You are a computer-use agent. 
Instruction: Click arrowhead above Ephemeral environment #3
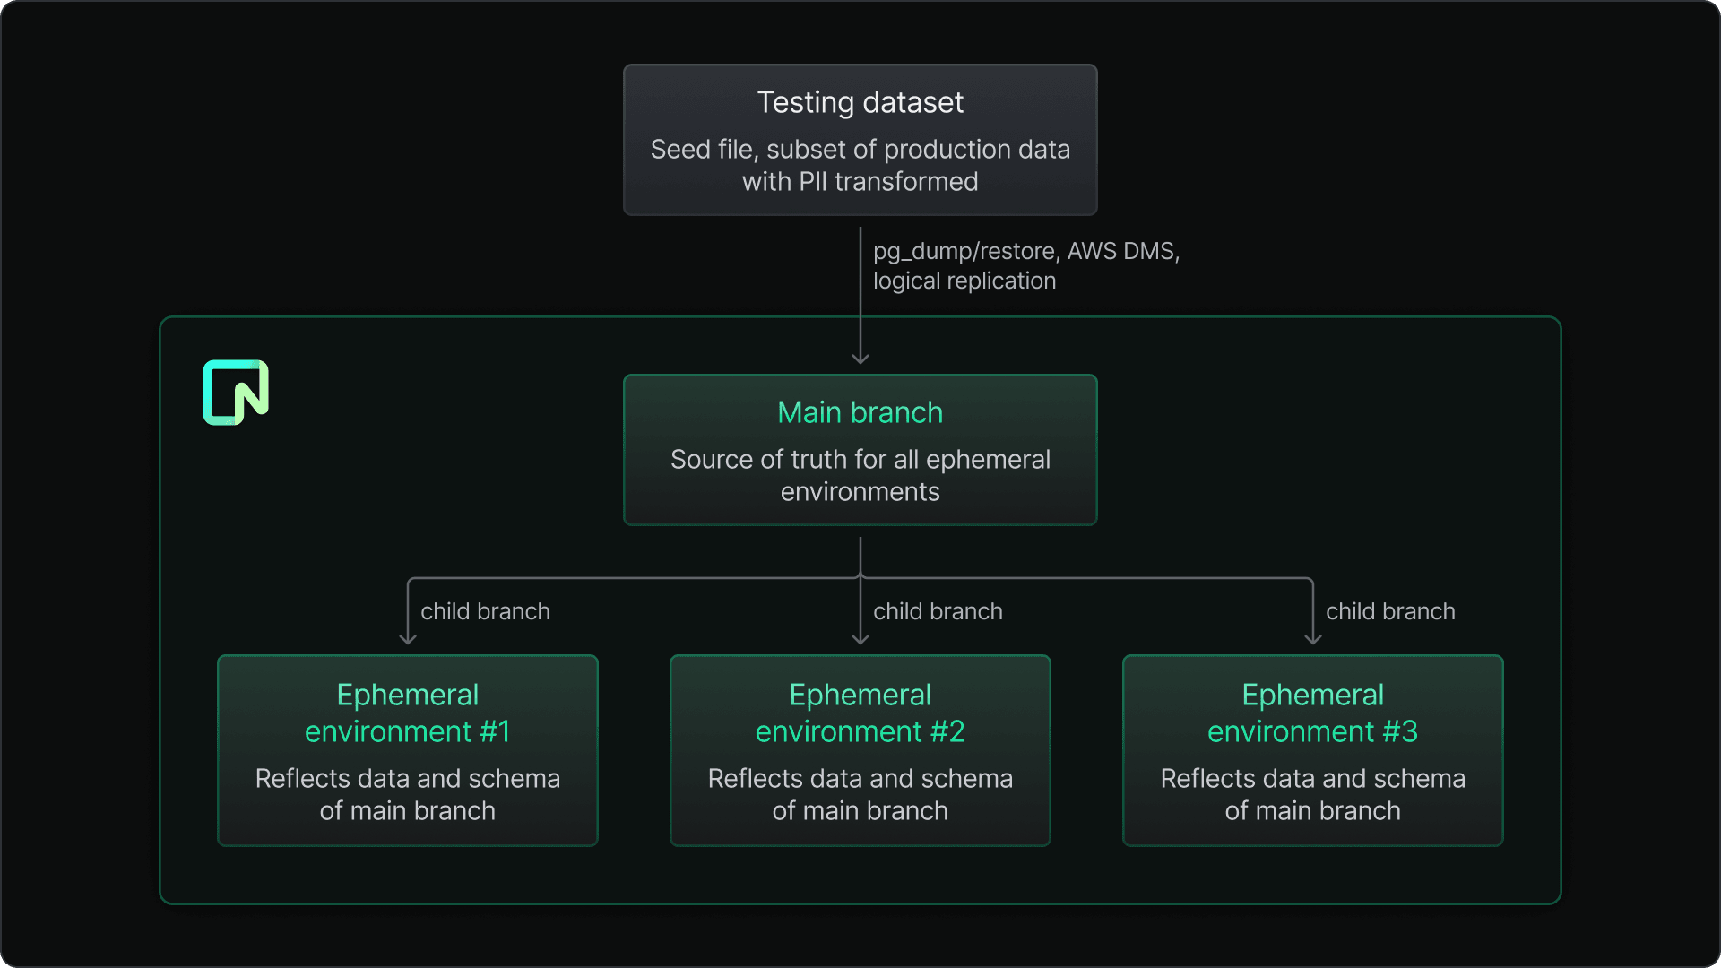point(1313,638)
